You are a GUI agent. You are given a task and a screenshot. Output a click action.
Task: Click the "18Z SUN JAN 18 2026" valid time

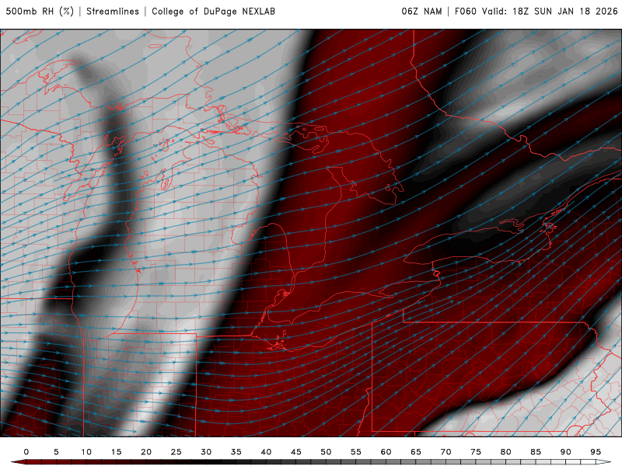[565, 11]
